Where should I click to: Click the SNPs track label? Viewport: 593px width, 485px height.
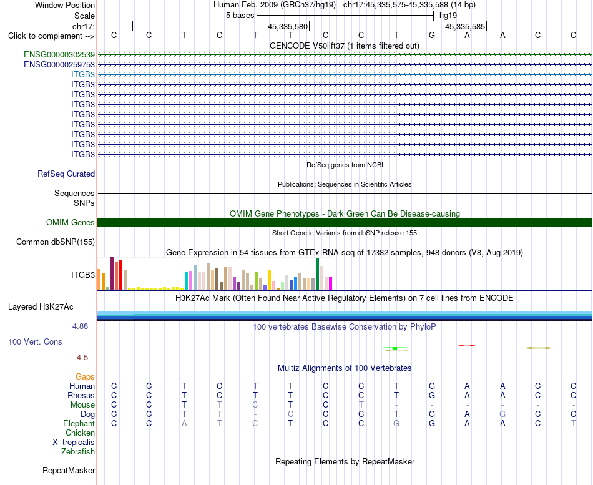(x=84, y=203)
